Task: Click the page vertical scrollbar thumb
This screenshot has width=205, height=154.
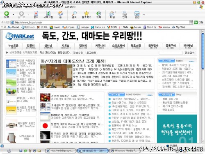Action: 203,51
